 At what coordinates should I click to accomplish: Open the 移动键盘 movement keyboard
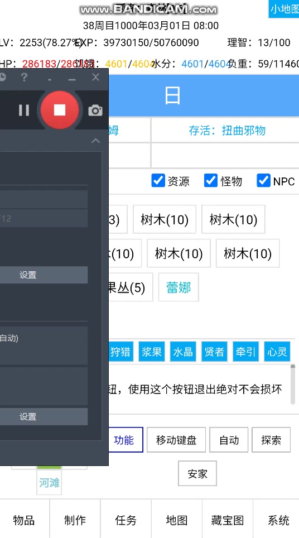coord(176,440)
